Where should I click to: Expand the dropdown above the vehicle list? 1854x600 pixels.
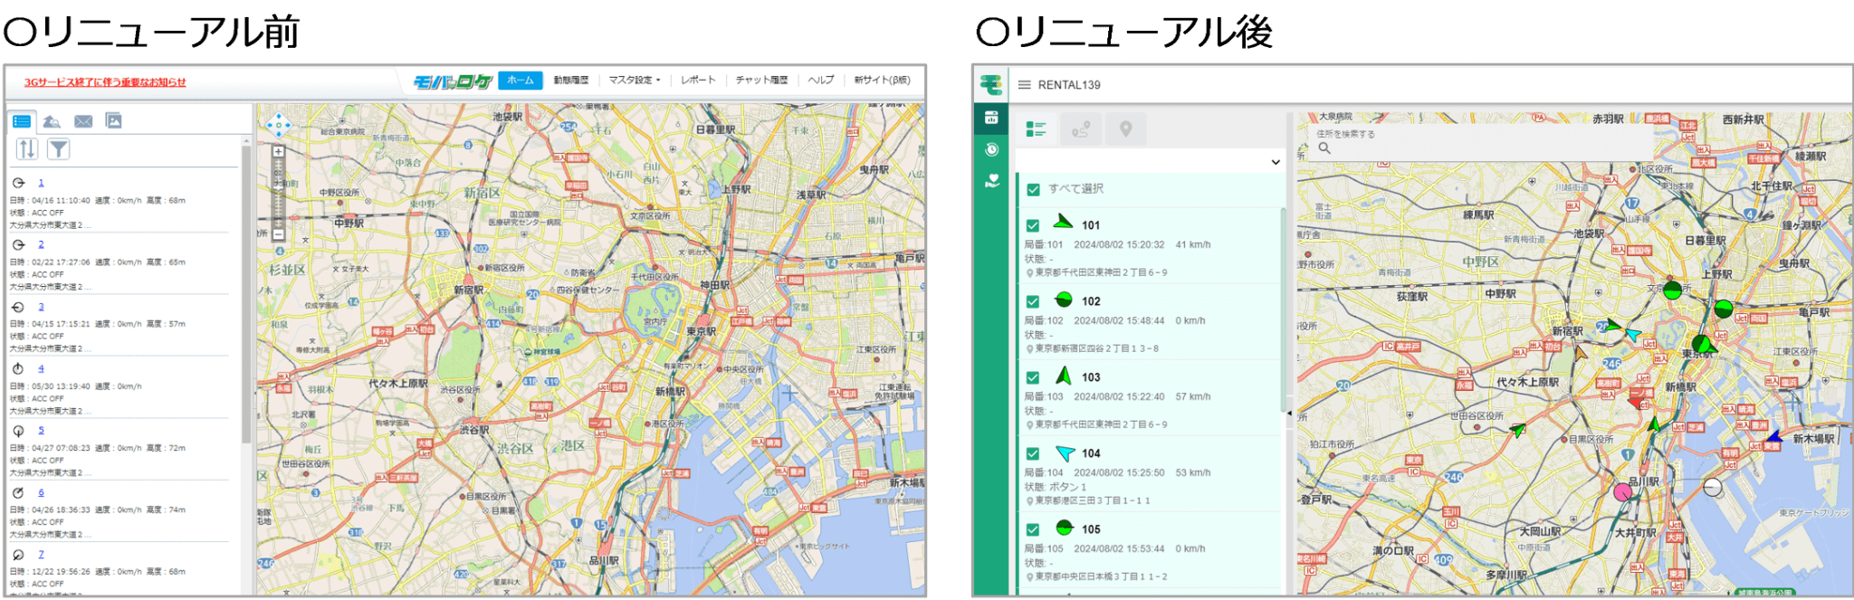1276,163
